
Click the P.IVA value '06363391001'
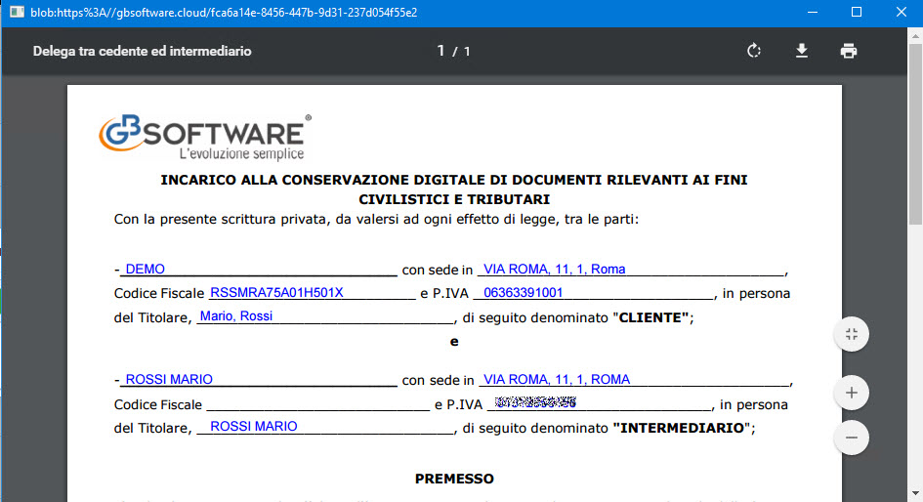pos(523,292)
